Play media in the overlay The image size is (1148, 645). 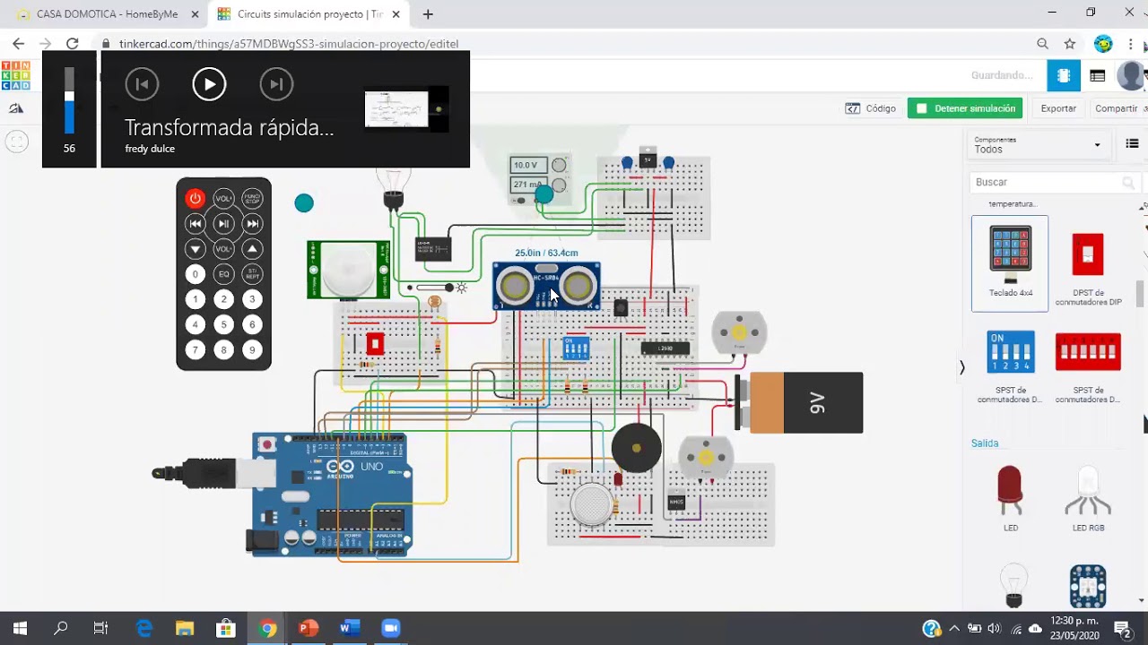pos(209,84)
